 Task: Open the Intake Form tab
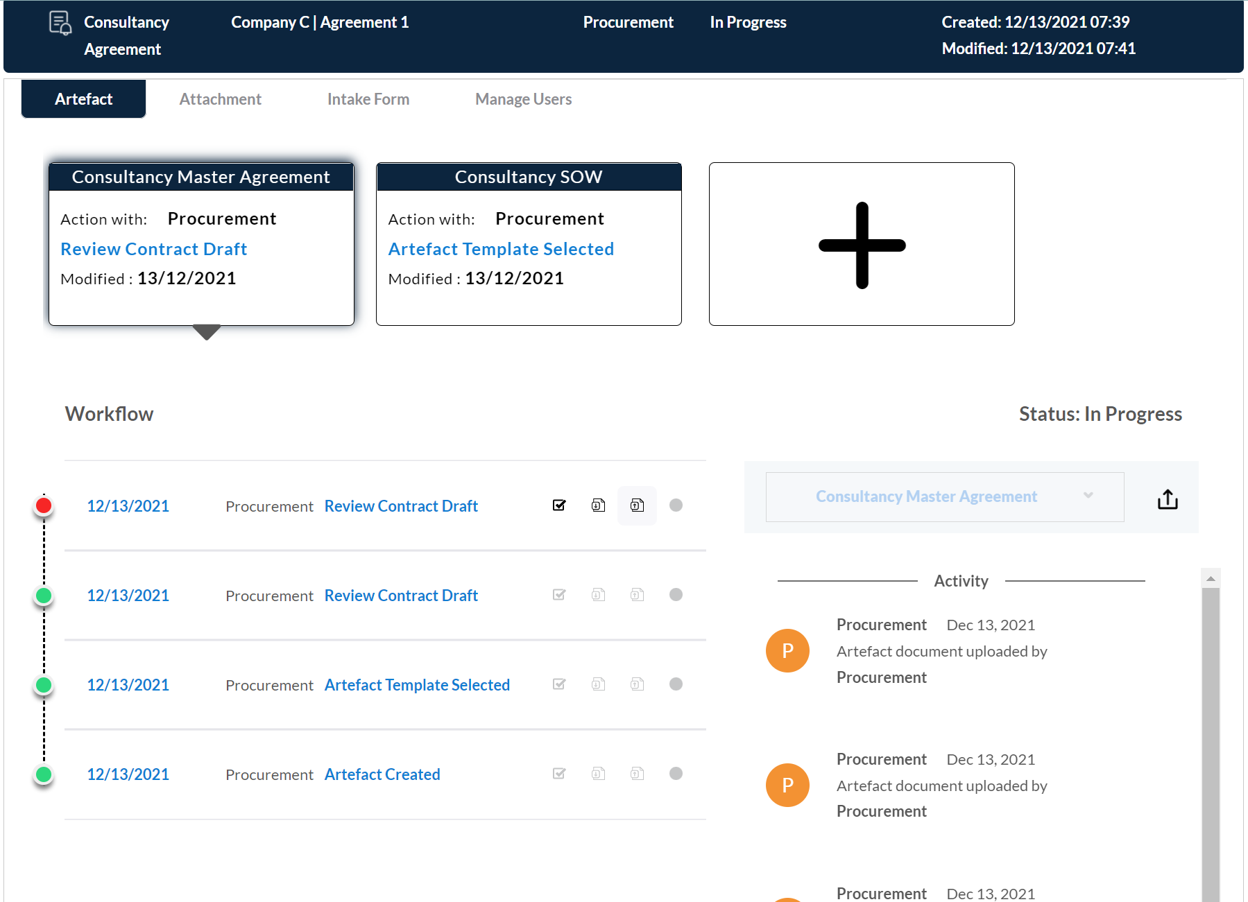click(368, 98)
